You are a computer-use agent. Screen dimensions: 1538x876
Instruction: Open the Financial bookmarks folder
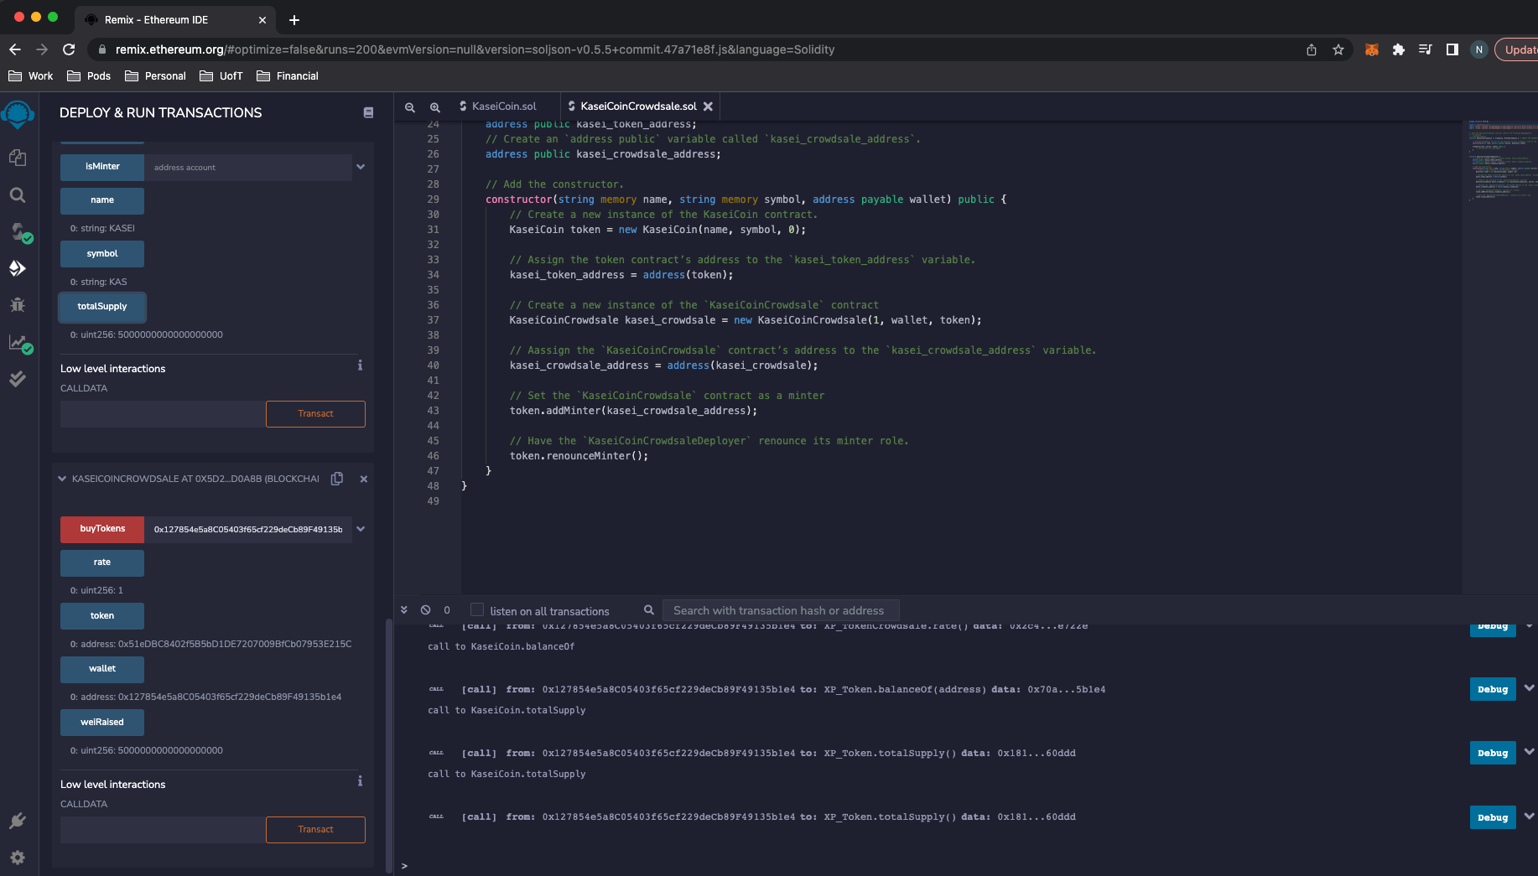point(288,75)
